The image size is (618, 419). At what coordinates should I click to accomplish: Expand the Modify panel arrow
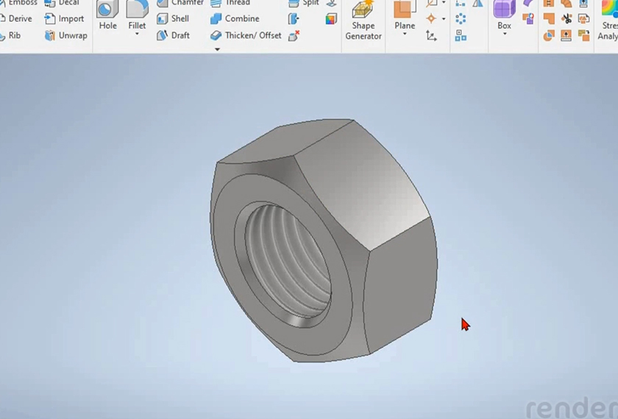tap(217, 49)
